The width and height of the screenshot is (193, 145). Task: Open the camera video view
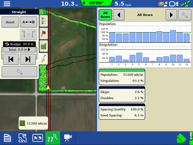pos(68,138)
